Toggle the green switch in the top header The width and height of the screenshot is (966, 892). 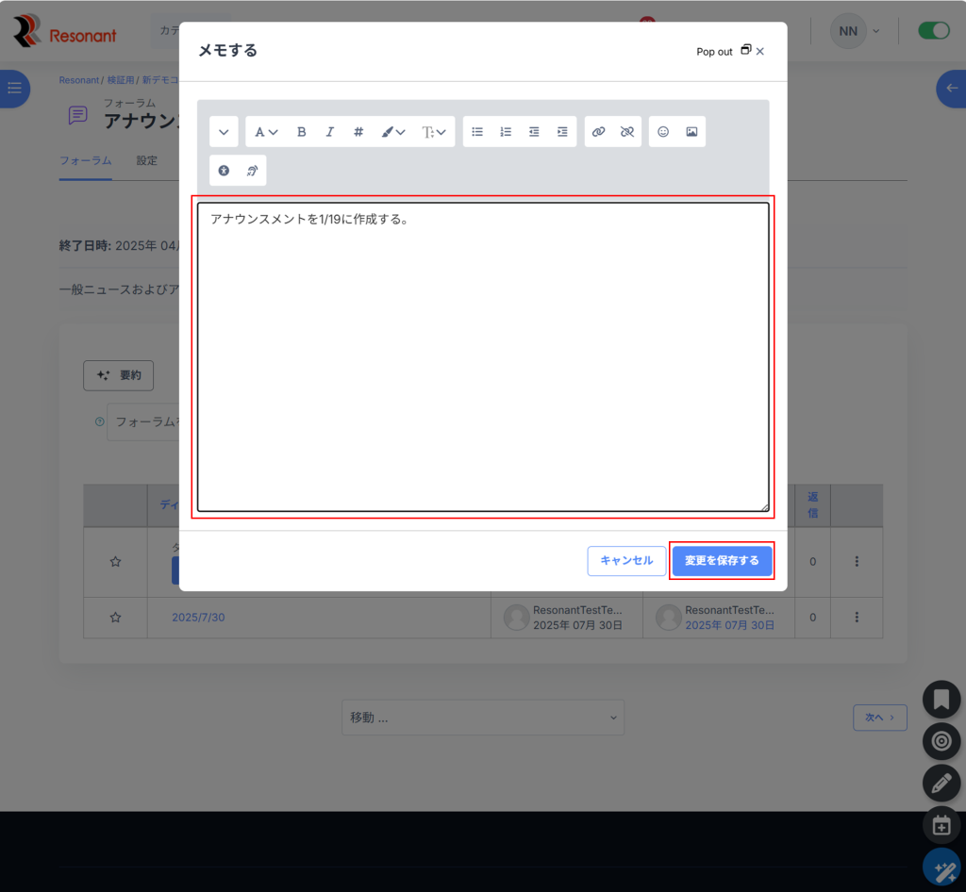pos(934,31)
